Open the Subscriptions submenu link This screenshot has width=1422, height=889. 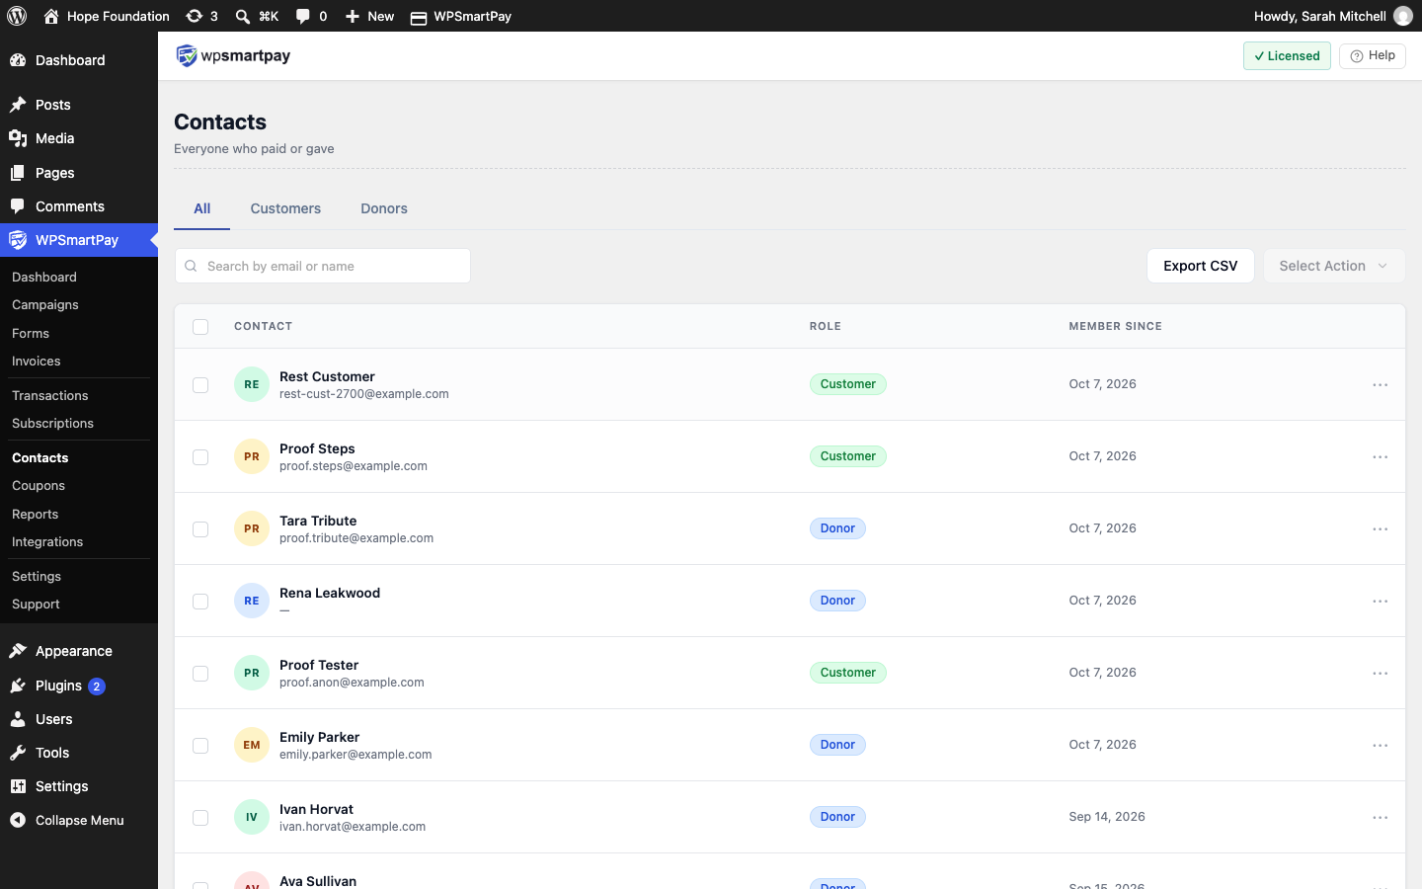point(53,424)
